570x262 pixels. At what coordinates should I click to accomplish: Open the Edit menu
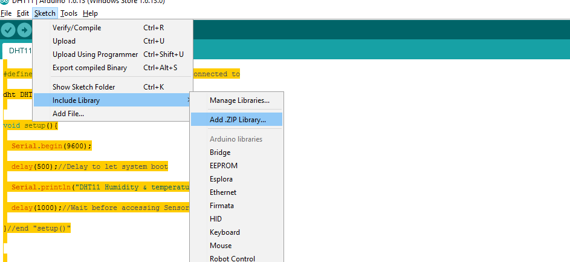click(x=23, y=13)
